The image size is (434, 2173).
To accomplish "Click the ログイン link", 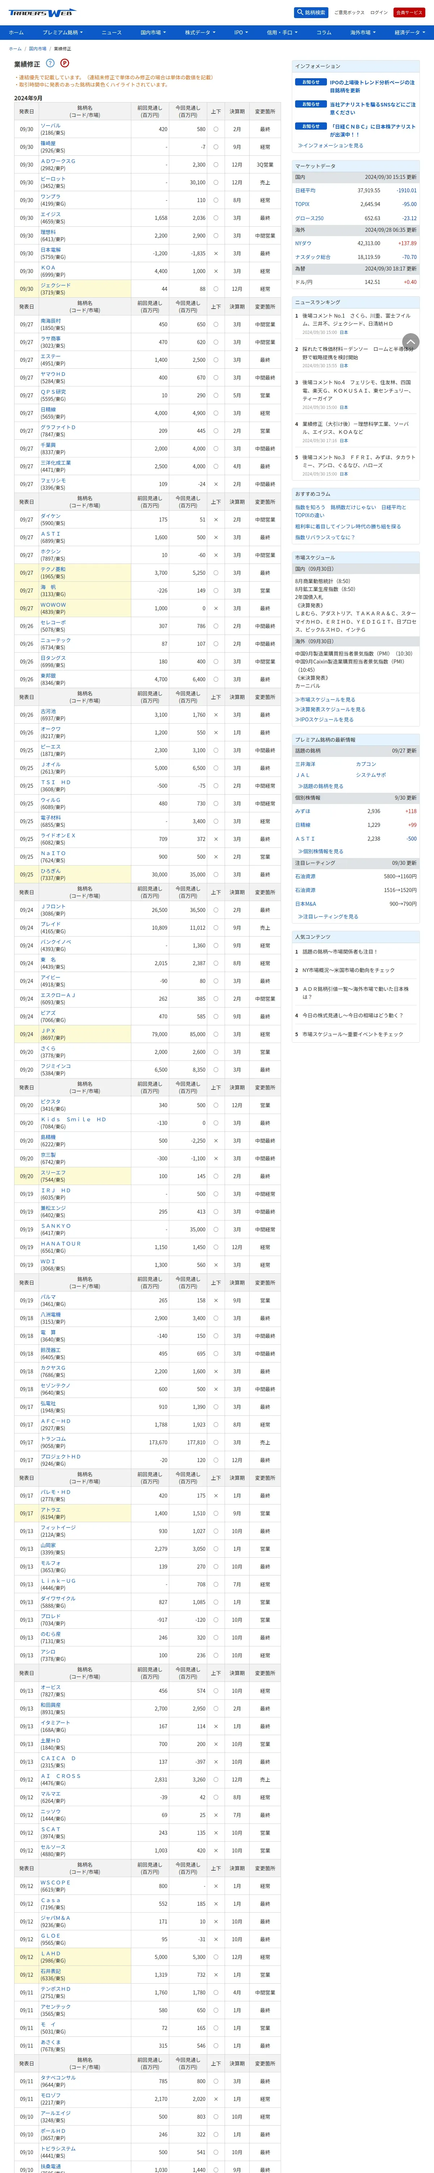I will (379, 13).
